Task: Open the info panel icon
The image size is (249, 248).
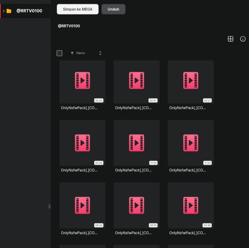Action: click(243, 39)
